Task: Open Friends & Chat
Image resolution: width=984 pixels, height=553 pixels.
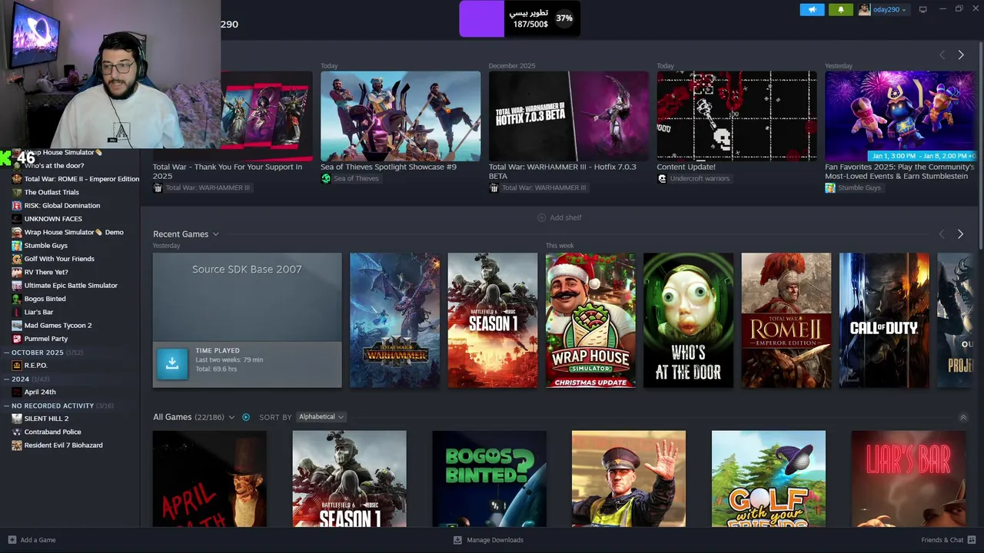Action: (x=949, y=540)
